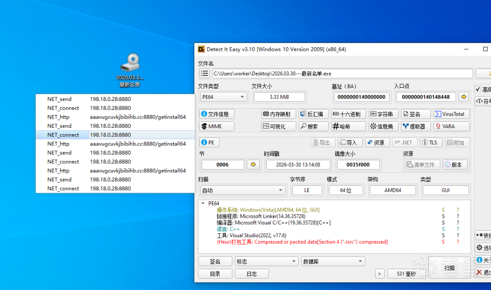Screen dimensions: 491x290
Task: Open sections list arrow beside 0006
Action: point(253,165)
